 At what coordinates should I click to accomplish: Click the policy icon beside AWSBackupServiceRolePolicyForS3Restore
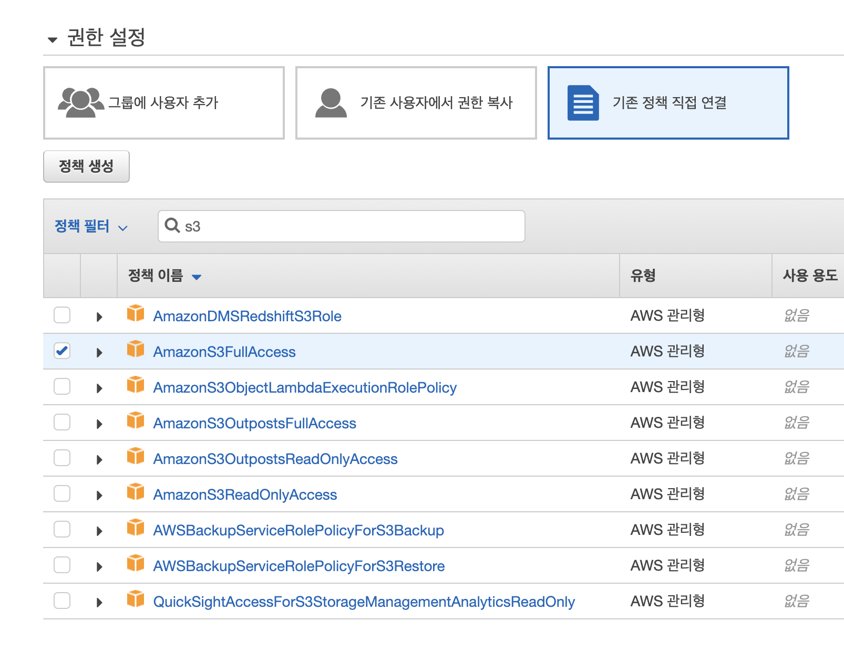click(136, 563)
